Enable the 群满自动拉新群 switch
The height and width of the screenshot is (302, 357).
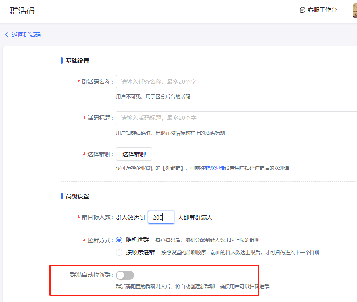[x=125, y=275]
